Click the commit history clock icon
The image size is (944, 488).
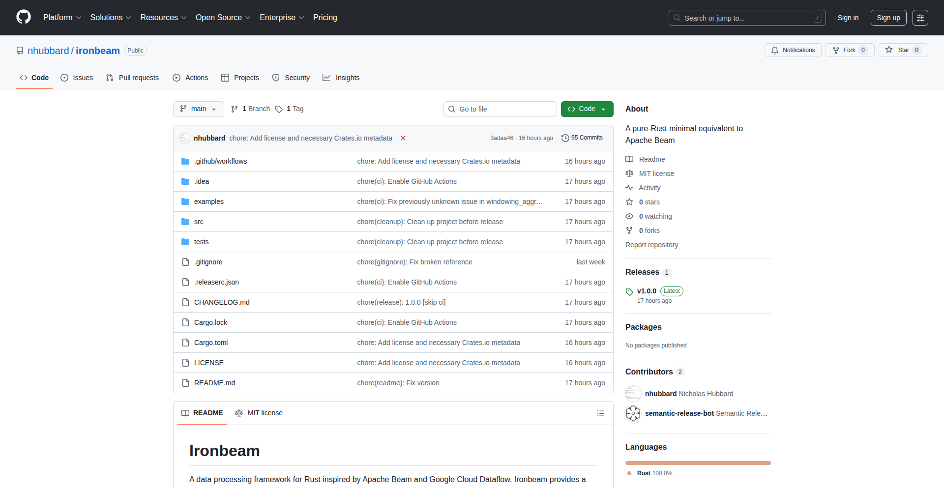click(x=565, y=138)
